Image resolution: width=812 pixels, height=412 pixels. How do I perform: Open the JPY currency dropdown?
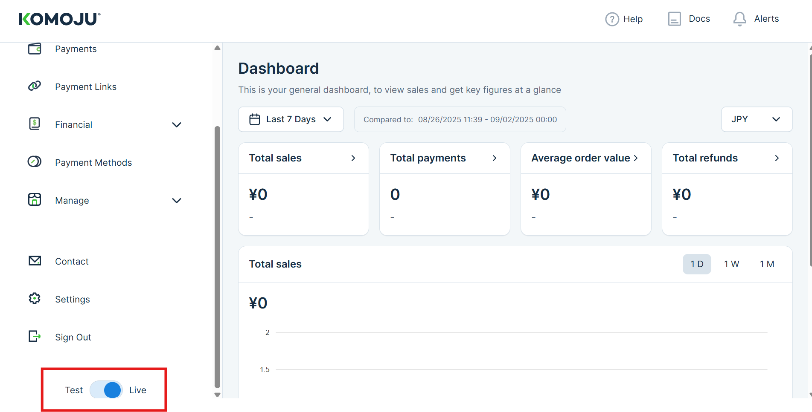coord(756,119)
